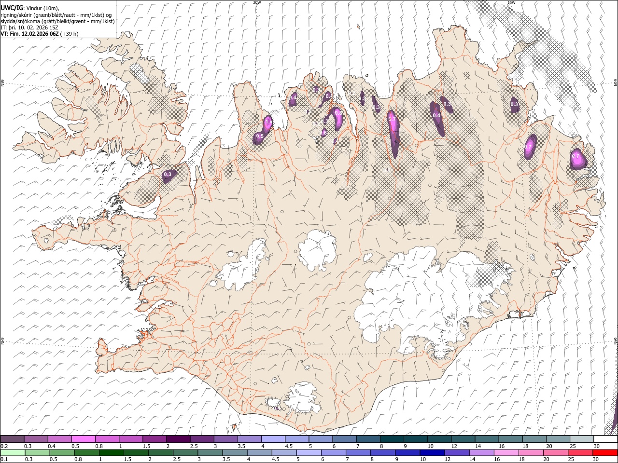Click the '0.1' label in the bottom legend row
Screen dimensions: 618x463
click(x=3, y=460)
